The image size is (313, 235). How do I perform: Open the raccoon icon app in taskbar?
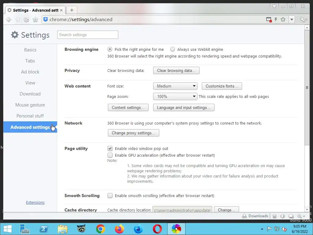81,229
